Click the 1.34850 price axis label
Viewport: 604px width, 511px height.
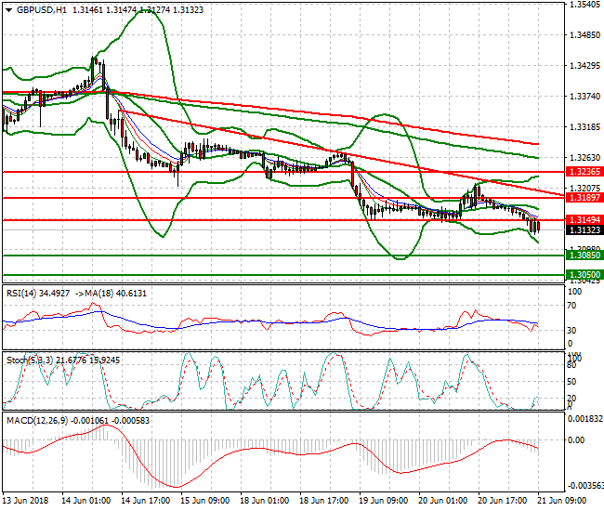584,35
